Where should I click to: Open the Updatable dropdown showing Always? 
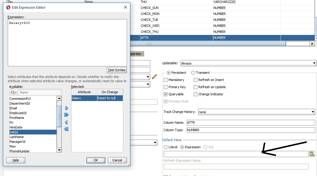point(248,63)
